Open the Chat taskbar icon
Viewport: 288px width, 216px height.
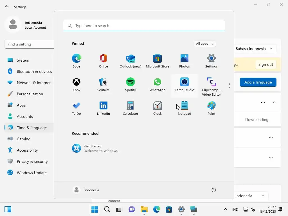coord(132,209)
